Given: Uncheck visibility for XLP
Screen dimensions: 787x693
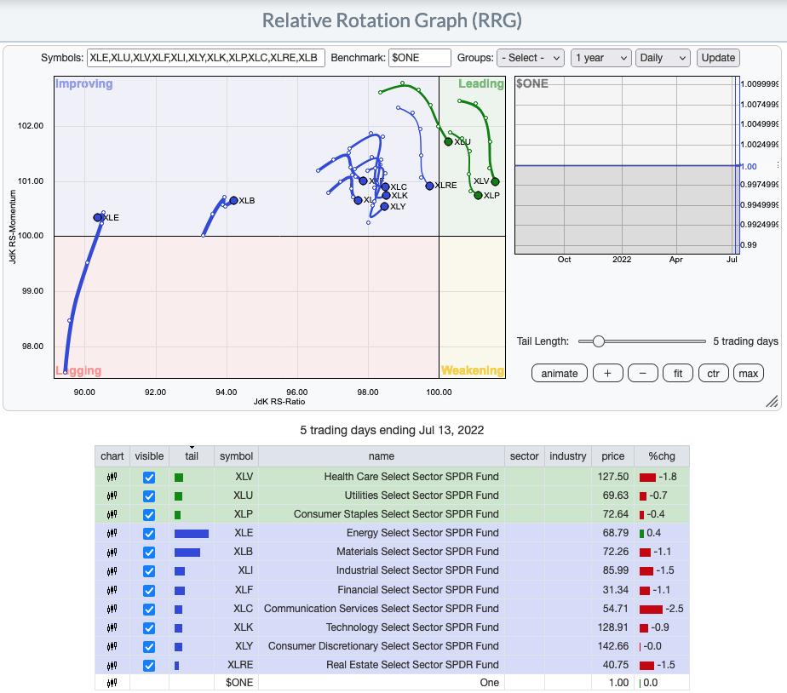Looking at the screenshot, I should click(x=149, y=514).
